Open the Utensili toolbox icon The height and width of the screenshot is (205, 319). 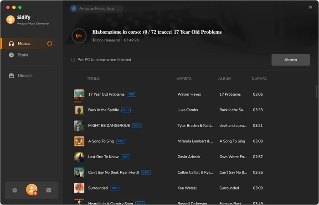point(11,76)
